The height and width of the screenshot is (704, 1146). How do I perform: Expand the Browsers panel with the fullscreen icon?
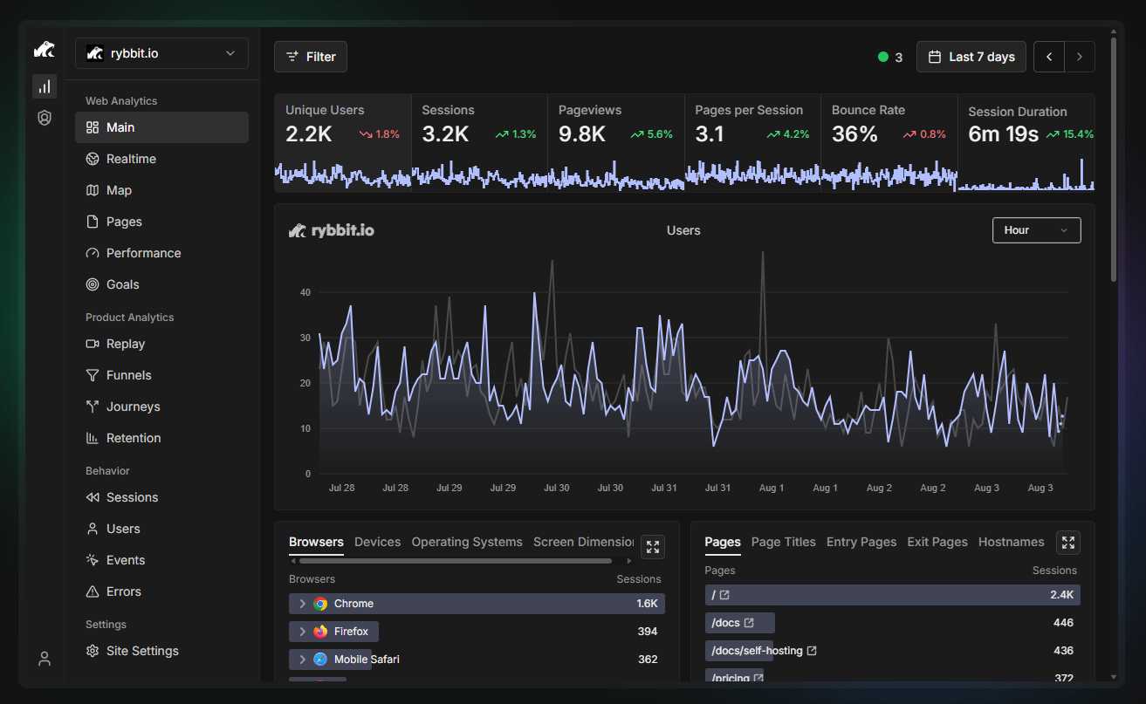tap(653, 547)
